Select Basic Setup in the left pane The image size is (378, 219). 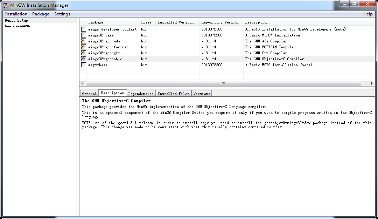(16, 21)
